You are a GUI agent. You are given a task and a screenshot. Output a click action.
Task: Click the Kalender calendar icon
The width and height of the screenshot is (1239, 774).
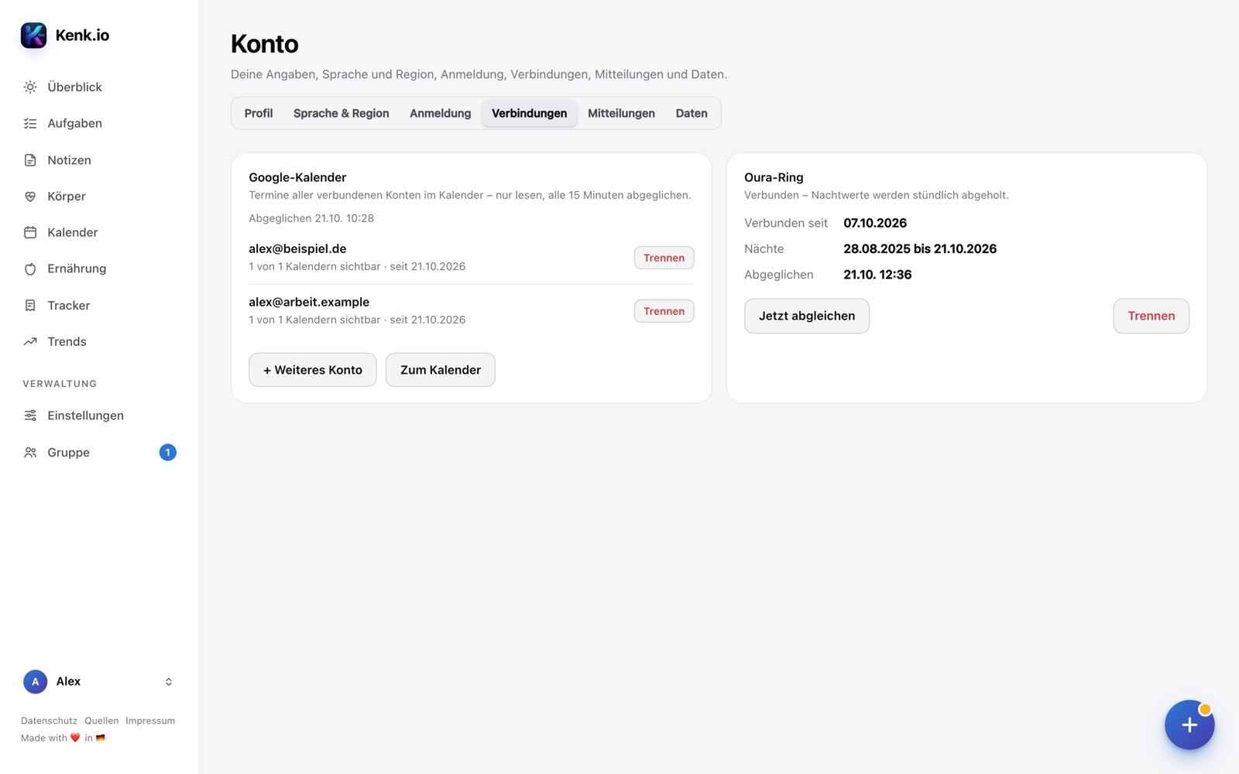30,232
